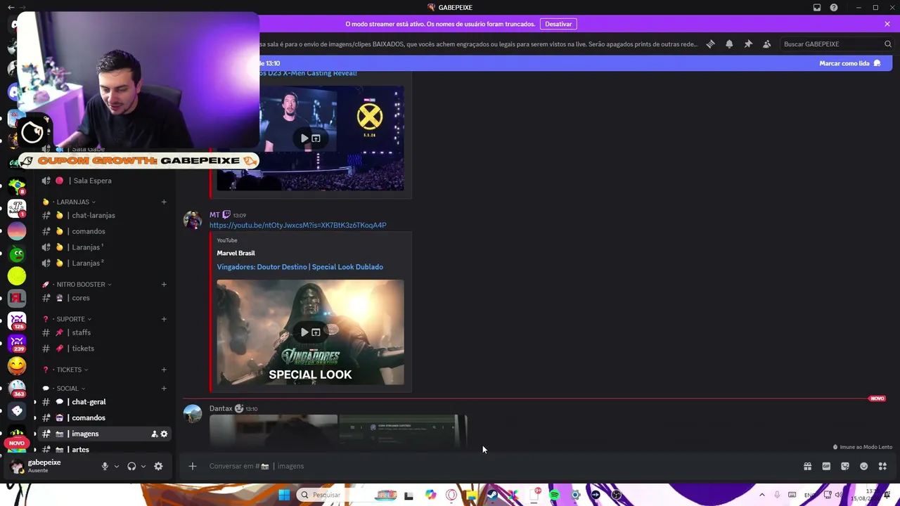Open the gift Nitro icon

(x=807, y=466)
